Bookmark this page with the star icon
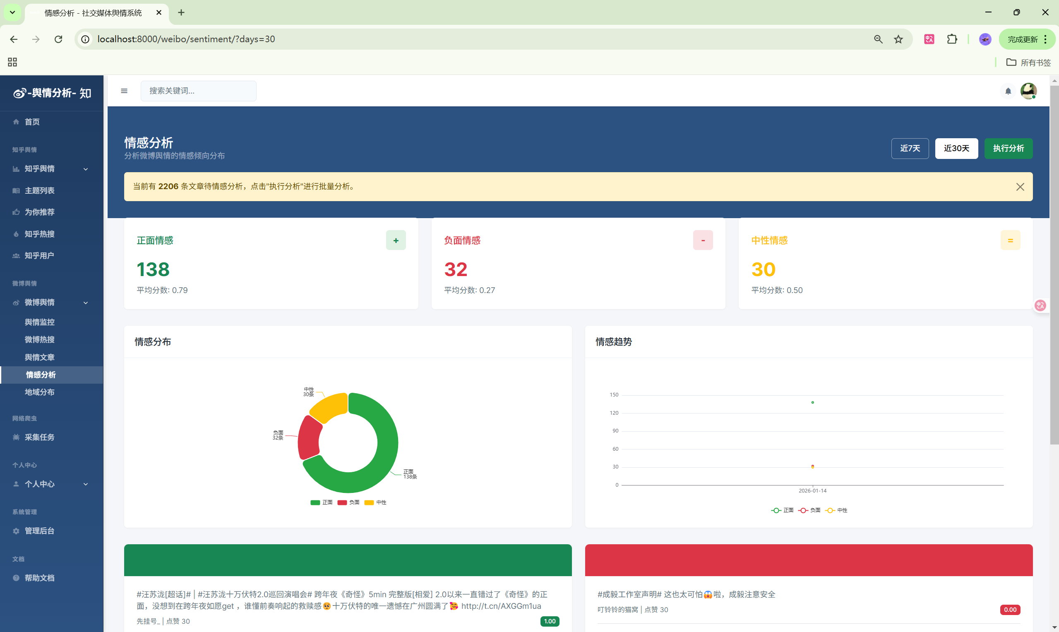The image size is (1059, 632). 898,39
